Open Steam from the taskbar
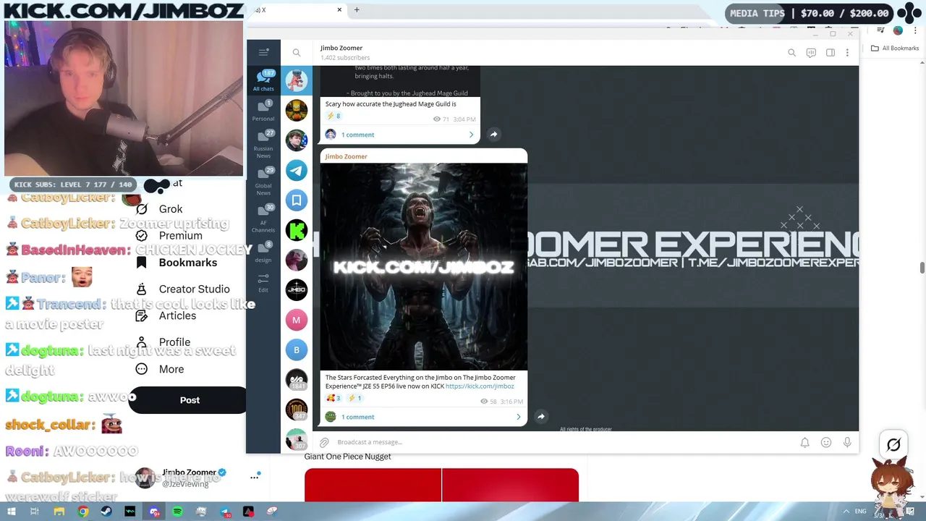Viewport: 926px width, 521px height. (106, 512)
